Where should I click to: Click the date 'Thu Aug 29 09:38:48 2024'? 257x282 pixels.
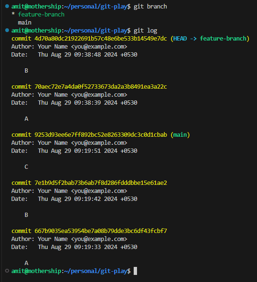tap(77, 55)
